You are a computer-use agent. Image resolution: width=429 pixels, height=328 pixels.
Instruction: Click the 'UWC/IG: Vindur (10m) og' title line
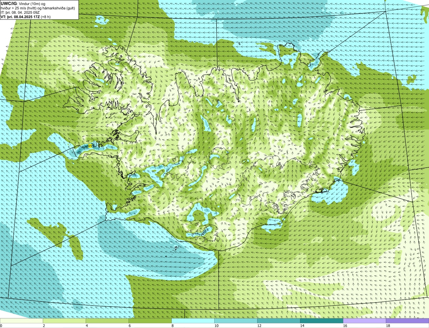point(23,3)
